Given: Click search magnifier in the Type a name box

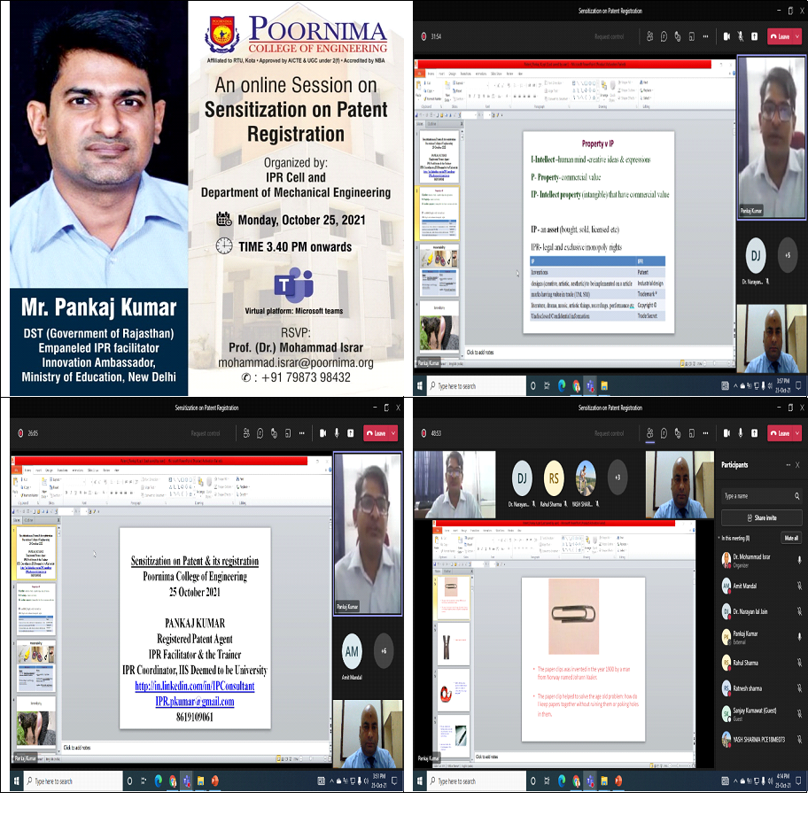Looking at the screenshot, I should point(796,496).
